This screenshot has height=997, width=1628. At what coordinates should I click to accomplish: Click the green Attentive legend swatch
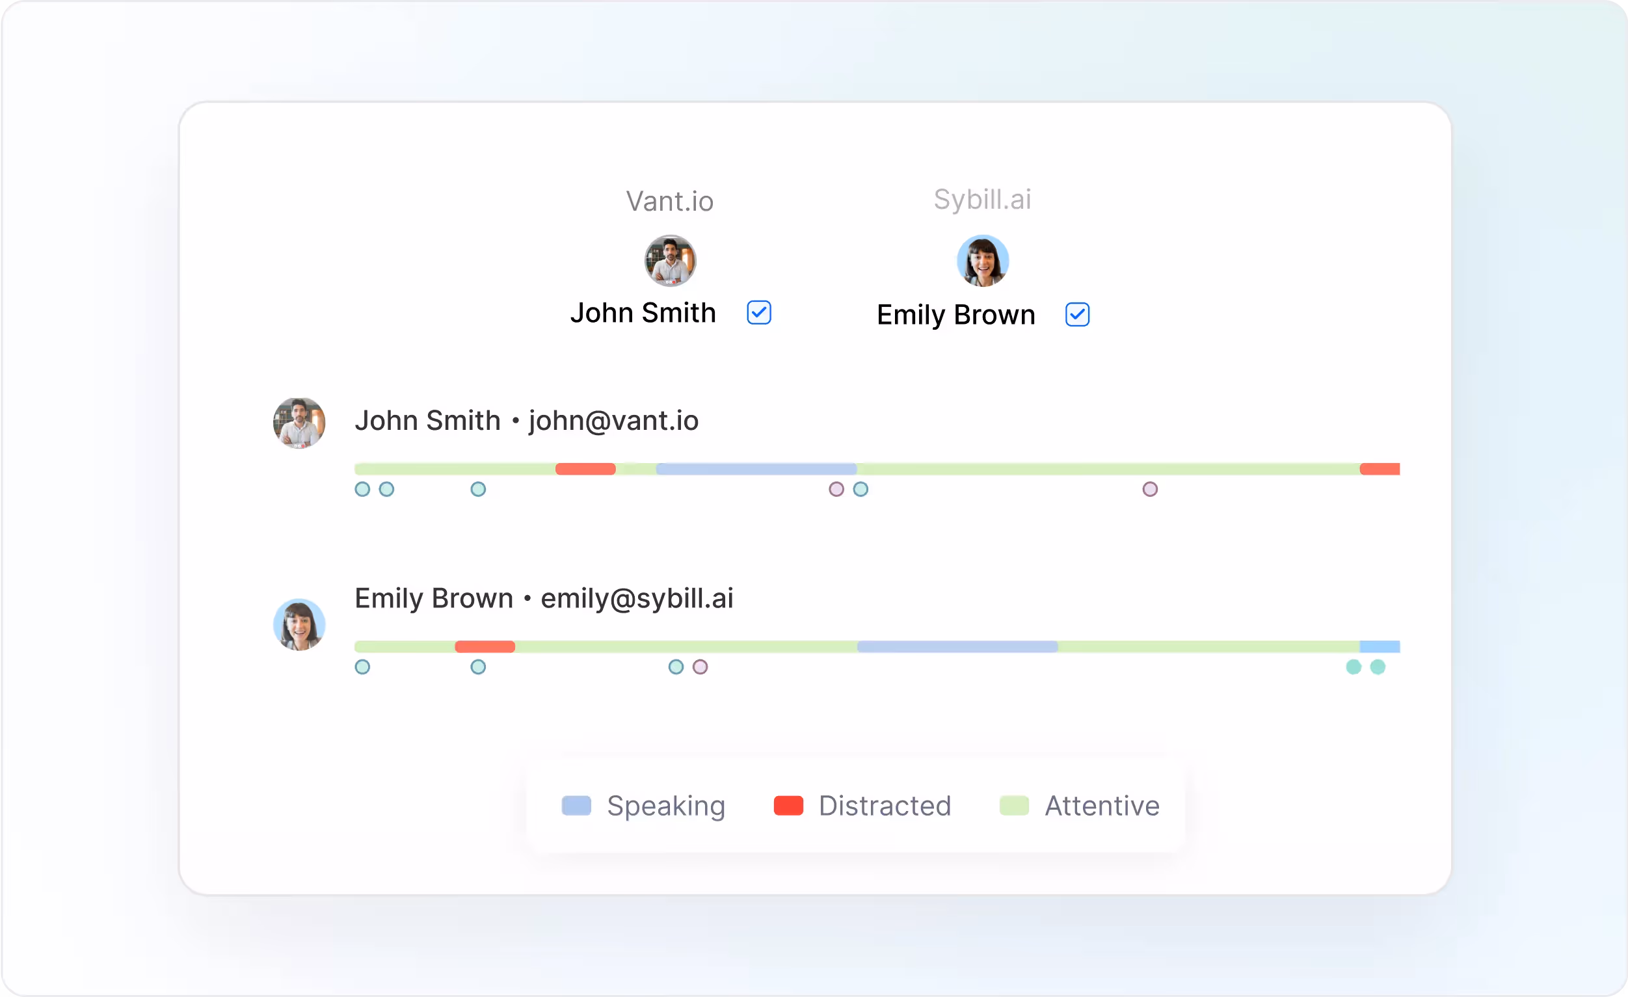[x=1014, y=806]
